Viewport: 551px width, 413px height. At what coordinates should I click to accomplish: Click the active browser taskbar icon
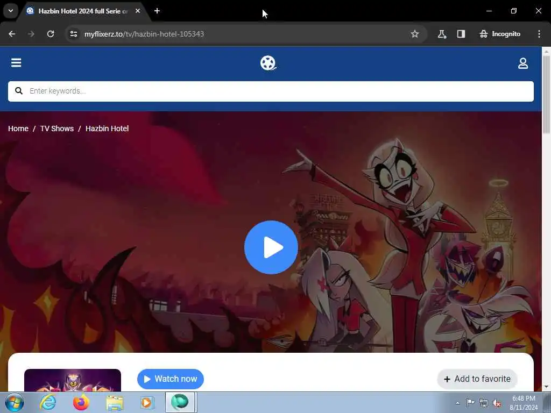[x=180, y=402]
